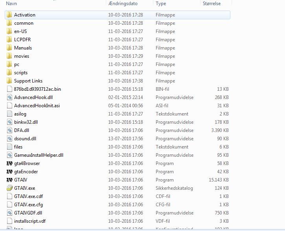Sort by the Ændringsdato column header
Screen dimensions: 285x231
(123, 4)
